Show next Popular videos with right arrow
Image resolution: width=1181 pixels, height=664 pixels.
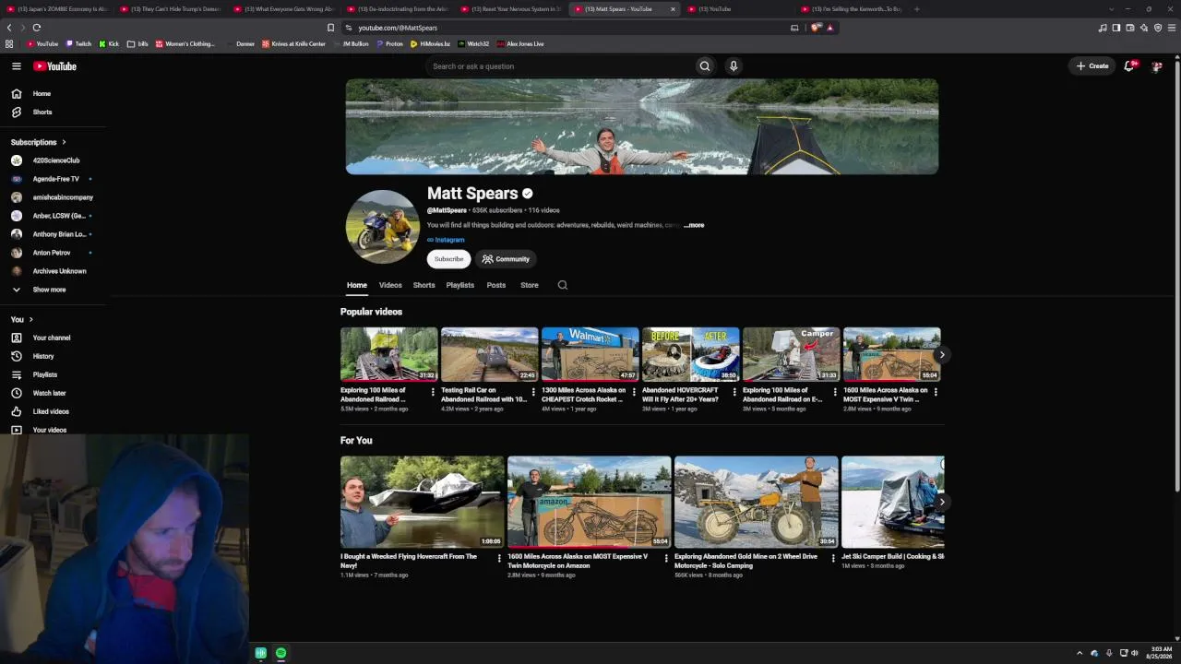pyautogui.click(x=942, y=354)
